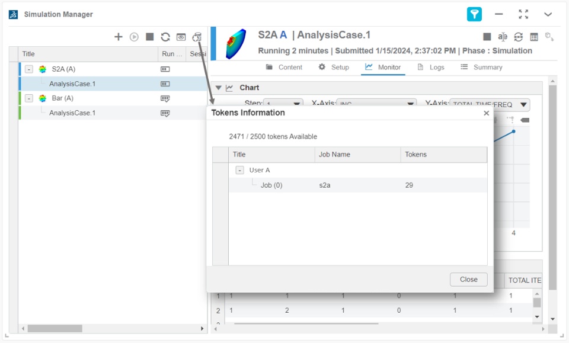569x343 pixels.
Task: Click the refresh icon in left toolbar
Action: click(165, 37)
